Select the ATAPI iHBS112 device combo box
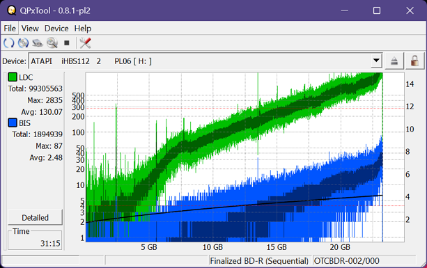Image resolution: width=427 pixels, height=268 pixels. tap(205, 61)
